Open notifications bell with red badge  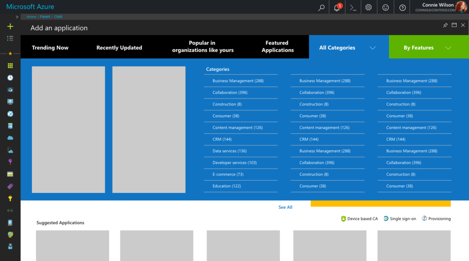[x=337, y=7]
